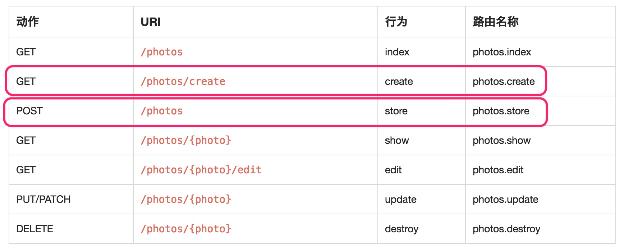Viewport: 624px width, 251px height.
Task: Click the index behavior cell
Action: tap(397, 52)
